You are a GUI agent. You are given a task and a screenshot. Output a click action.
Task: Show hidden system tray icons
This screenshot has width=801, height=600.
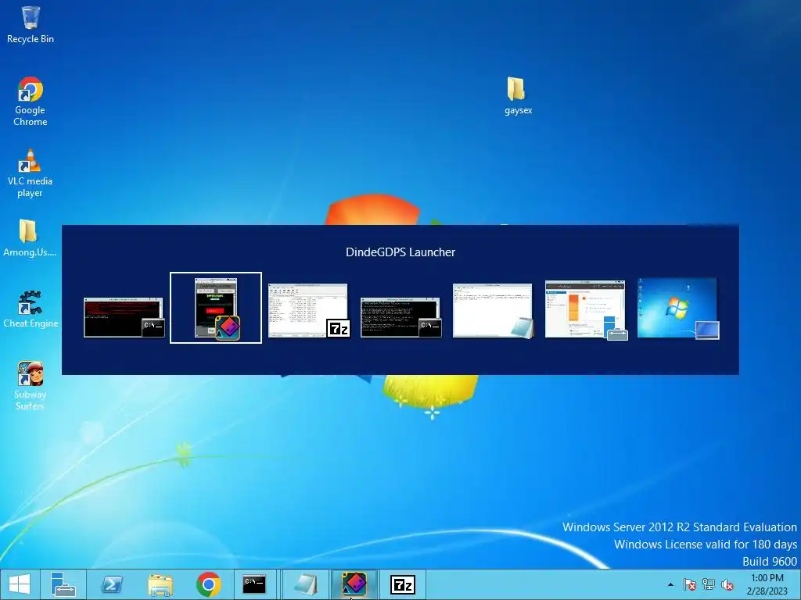click(670, 584)
